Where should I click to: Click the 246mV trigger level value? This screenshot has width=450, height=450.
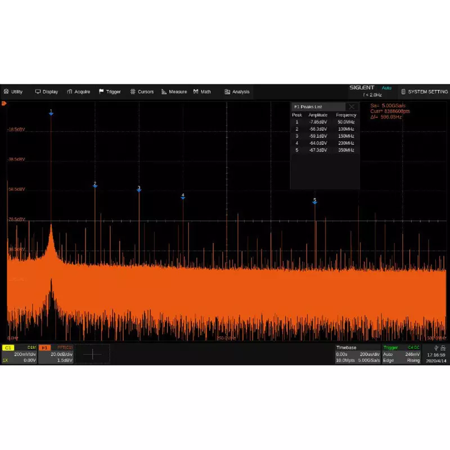coord(412,354)
